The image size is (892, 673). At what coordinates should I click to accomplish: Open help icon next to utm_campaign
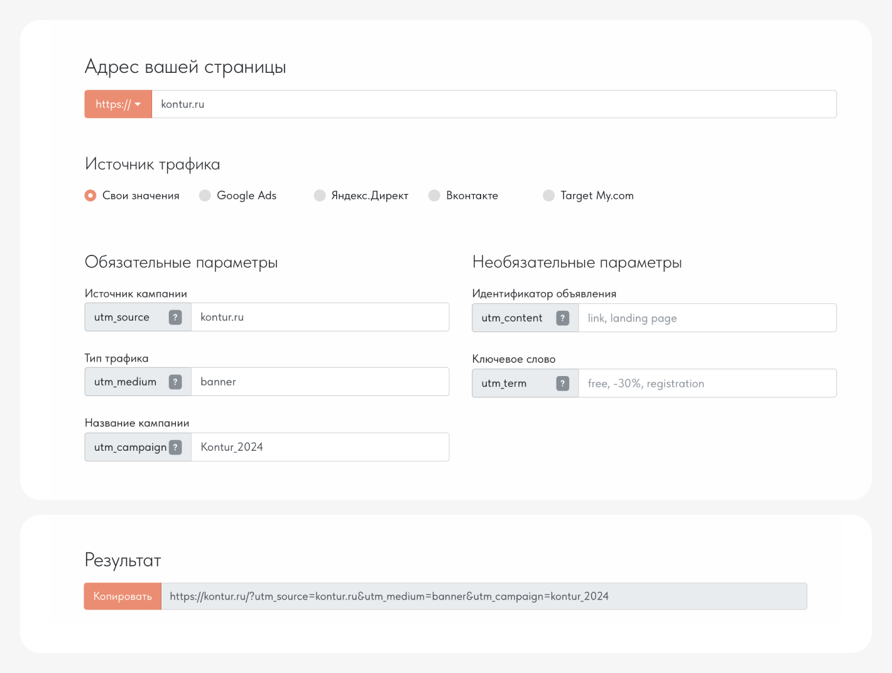coord(175,447)
